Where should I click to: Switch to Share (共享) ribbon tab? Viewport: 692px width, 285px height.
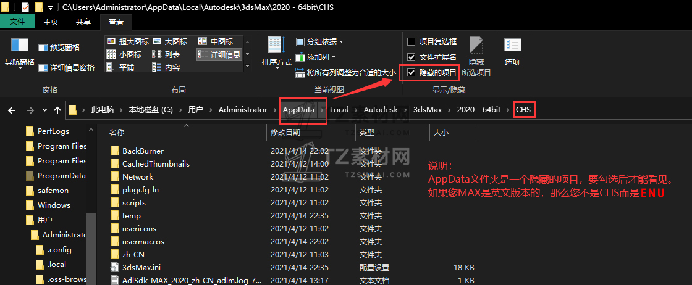tap(83, 22)
